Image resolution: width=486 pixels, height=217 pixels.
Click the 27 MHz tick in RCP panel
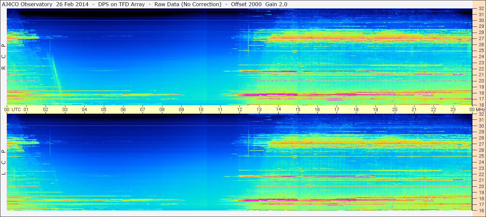point(481,38)
